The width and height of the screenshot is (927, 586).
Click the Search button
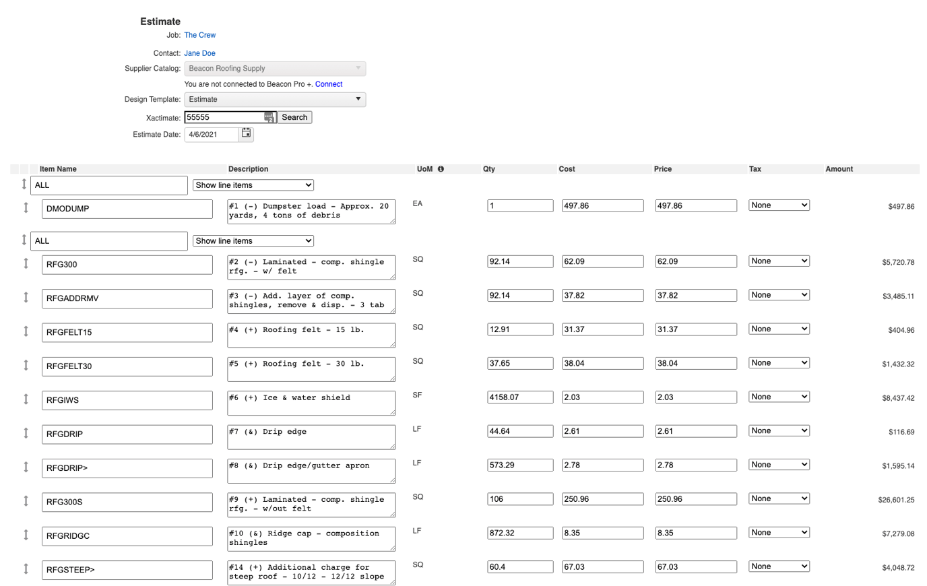click(x=294, y=117)
